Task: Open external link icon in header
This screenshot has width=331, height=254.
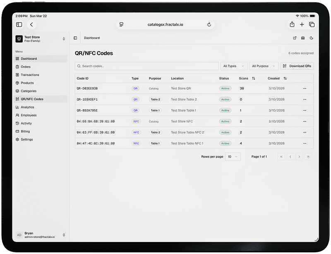Action: click(295, 38)
